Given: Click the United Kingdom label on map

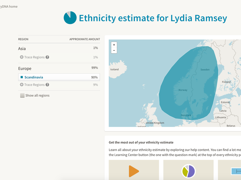Looking at the screenshot, I should coord(155,123).
